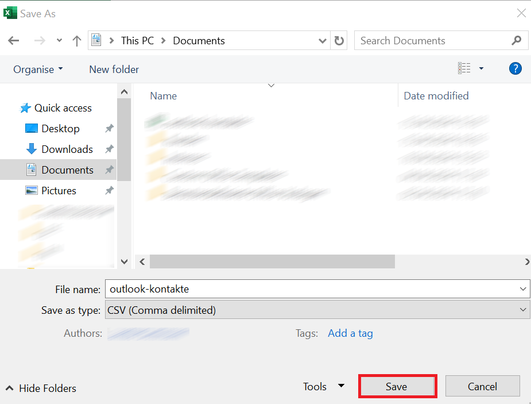
Task: Click the search magnifier icon
Action: click(x=517, y=40)
